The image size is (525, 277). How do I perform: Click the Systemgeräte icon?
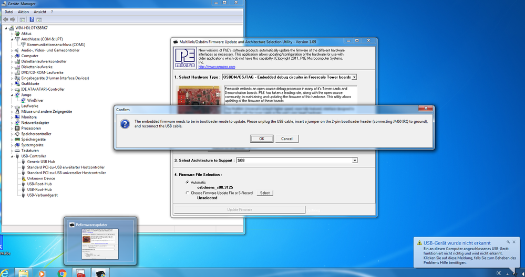tap(17, 145)
